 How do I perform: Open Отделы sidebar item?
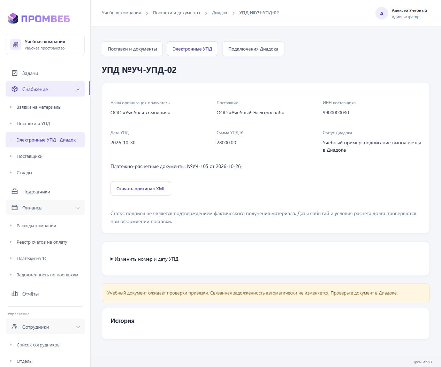point(24,361)
